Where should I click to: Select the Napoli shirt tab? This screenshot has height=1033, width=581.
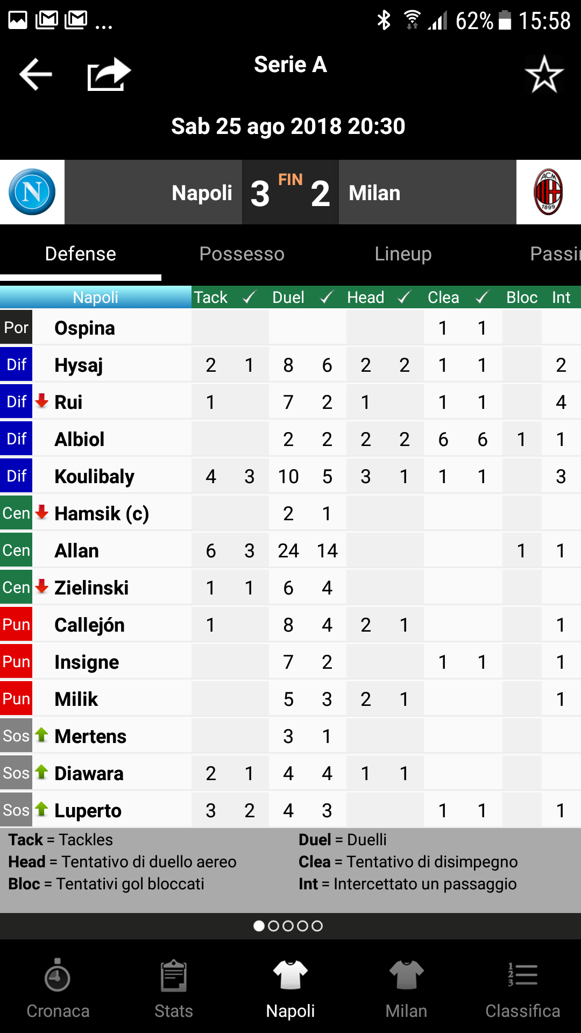tap(290, 989)
